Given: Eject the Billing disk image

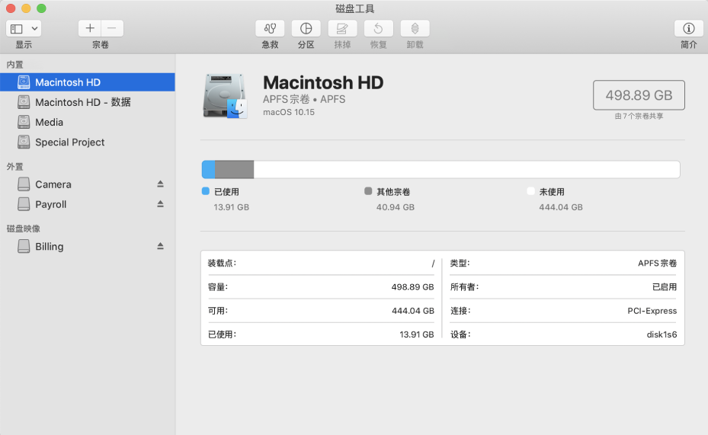Looking at the screenshot, I should [160, 246].
